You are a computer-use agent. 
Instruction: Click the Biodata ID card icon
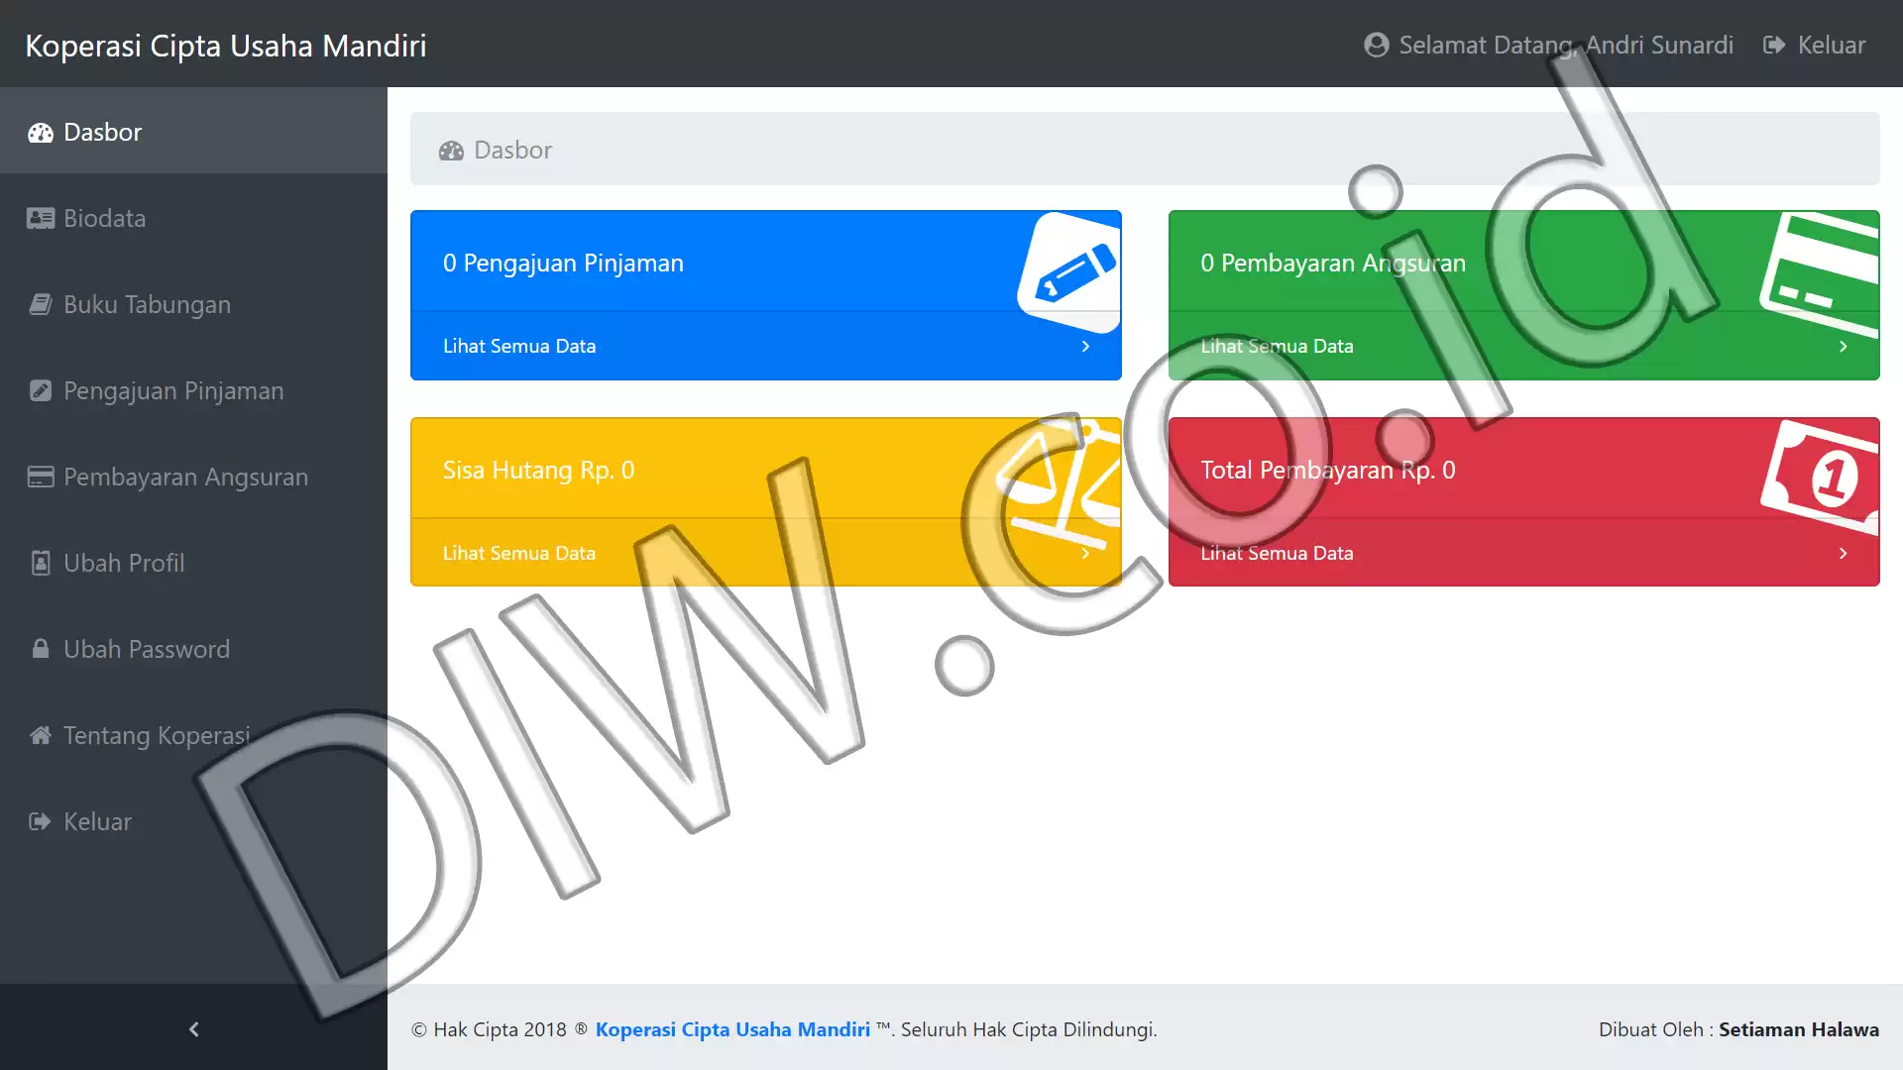tap(41, 219)
